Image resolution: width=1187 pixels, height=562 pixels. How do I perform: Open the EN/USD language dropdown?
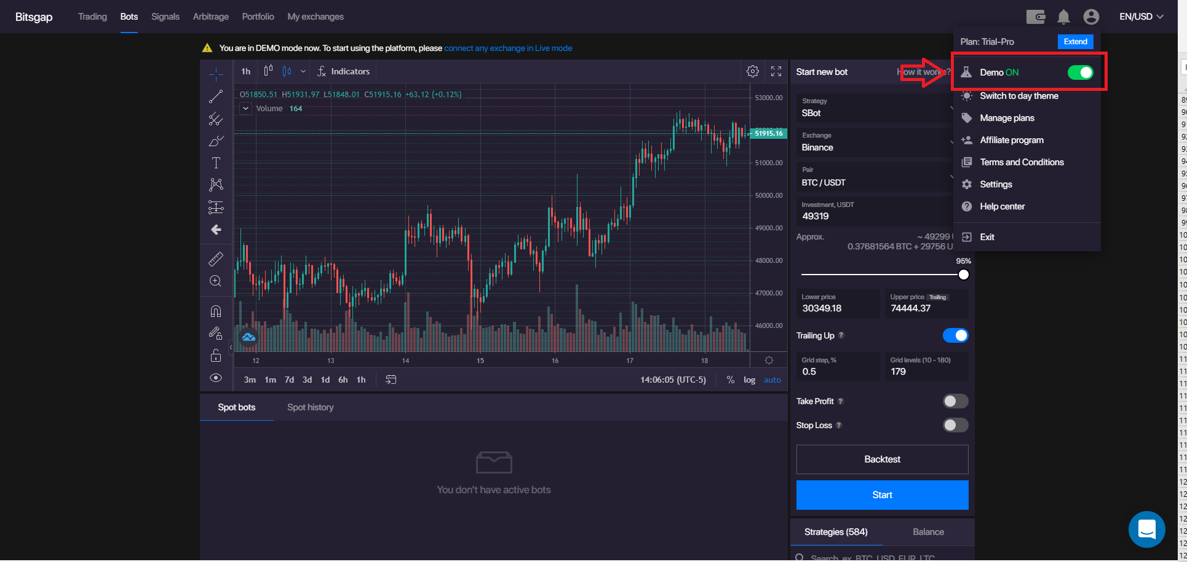click(1141, 17)
